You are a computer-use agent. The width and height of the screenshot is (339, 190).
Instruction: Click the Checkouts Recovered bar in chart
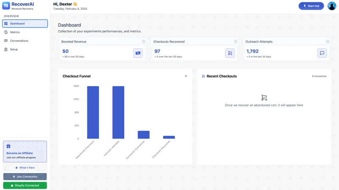[169, 137]
